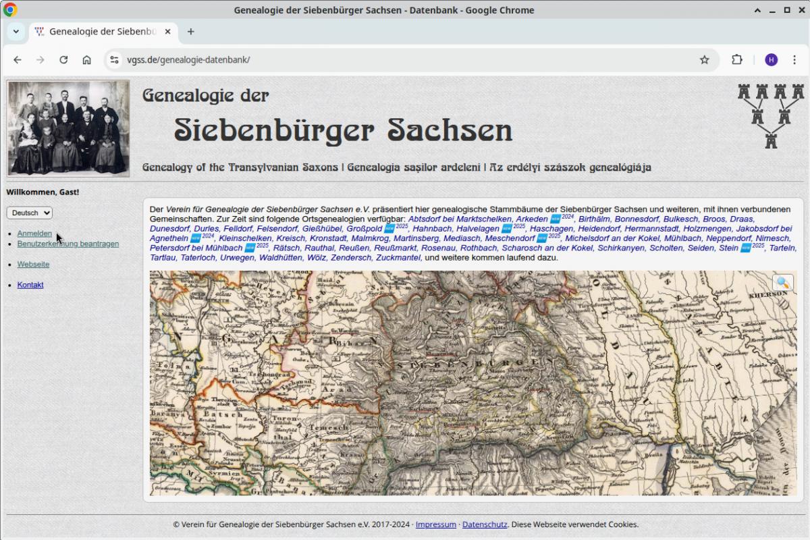Select the Genealogie der Siebenbürger tab
Viewport: 810px width, 540px height.
(101, 32)
